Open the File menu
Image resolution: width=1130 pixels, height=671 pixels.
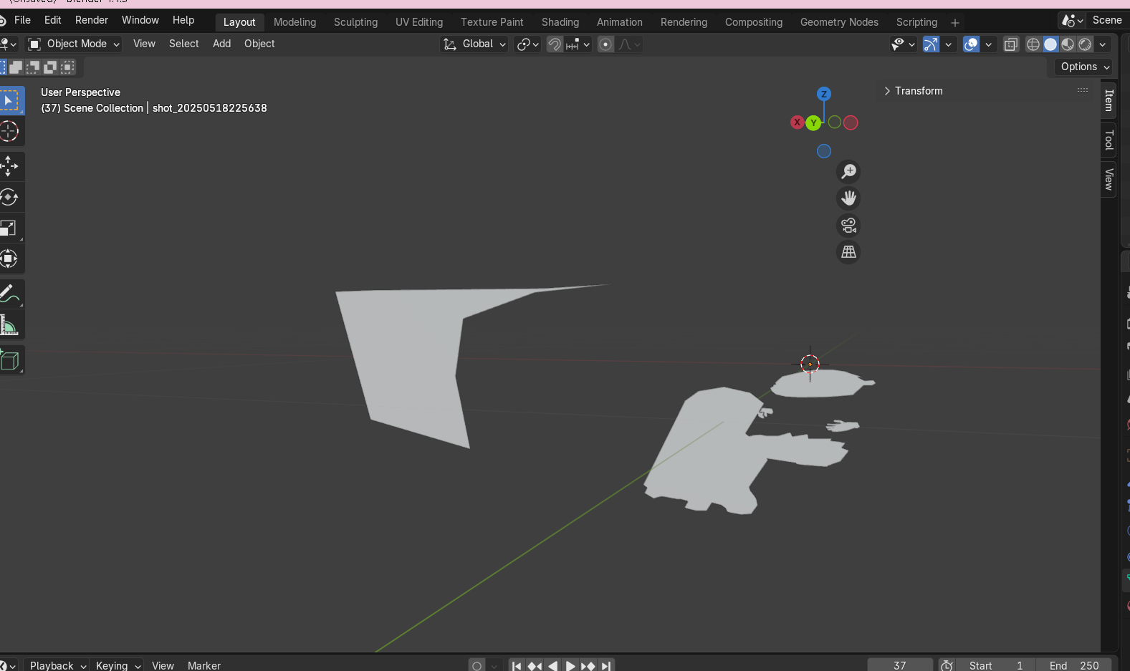[x=22, y=20]
